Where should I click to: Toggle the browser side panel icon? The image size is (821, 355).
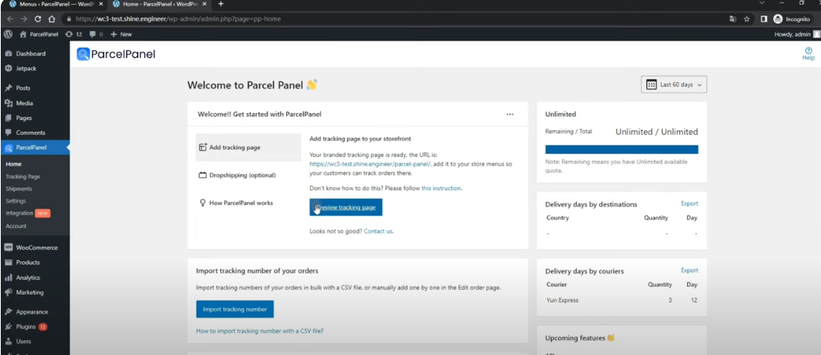(764, 19)
